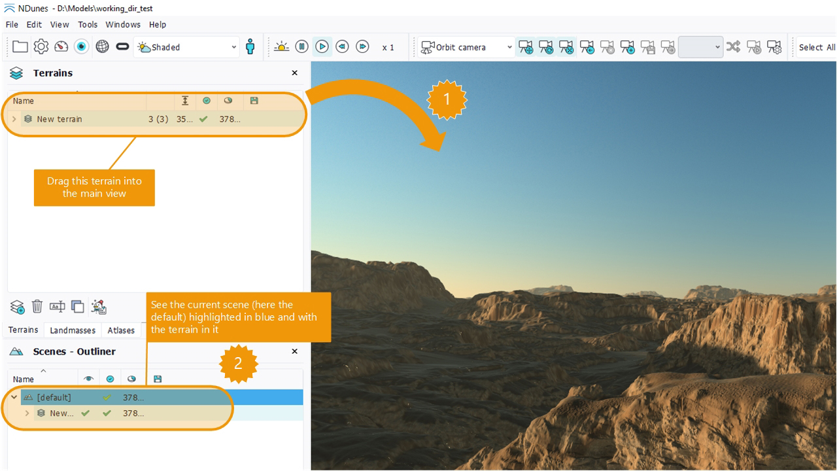
Task: Toggle the active checkmark on the [default] scene
Action: click(107, 397)
